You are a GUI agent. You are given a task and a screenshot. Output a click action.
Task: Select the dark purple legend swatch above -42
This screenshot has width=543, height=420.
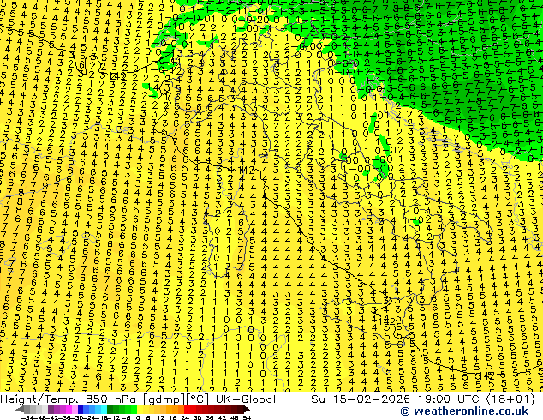point(51,409)
